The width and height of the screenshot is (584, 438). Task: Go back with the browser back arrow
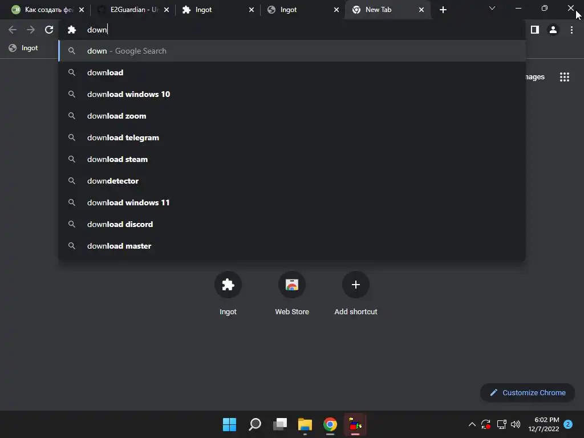13,30
